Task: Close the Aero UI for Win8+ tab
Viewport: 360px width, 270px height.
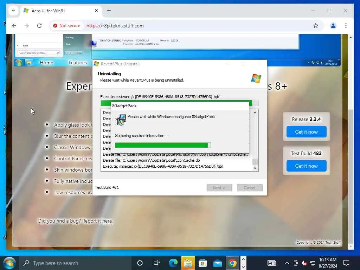Action: tap(96, 11)
